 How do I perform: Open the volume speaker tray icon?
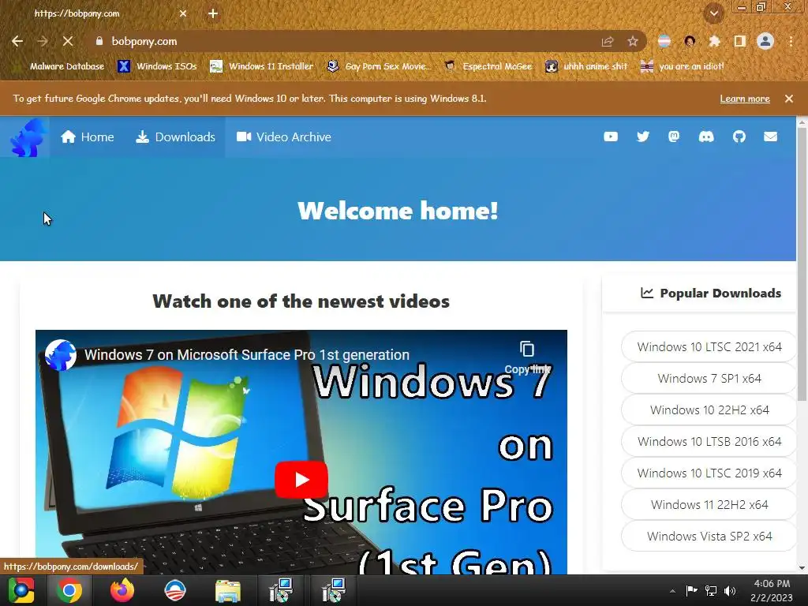point(730,591)
